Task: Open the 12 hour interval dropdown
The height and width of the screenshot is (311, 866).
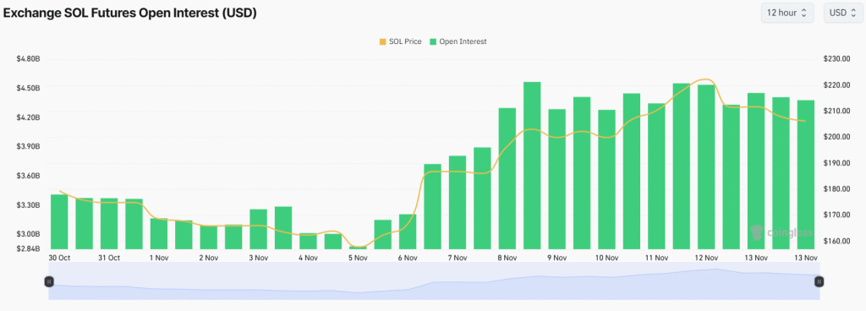Action: (x=787, y=13)
